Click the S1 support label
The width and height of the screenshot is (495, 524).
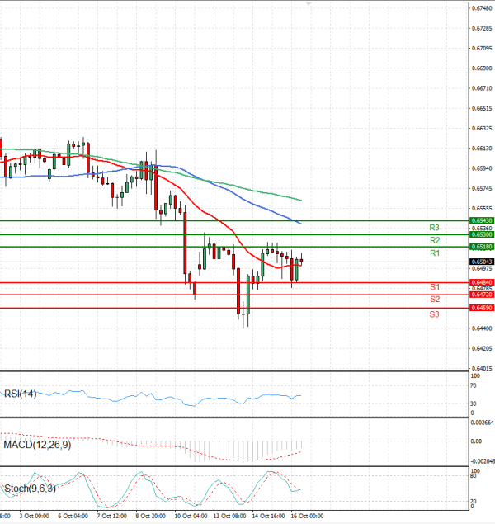click(x=434, y=286)
